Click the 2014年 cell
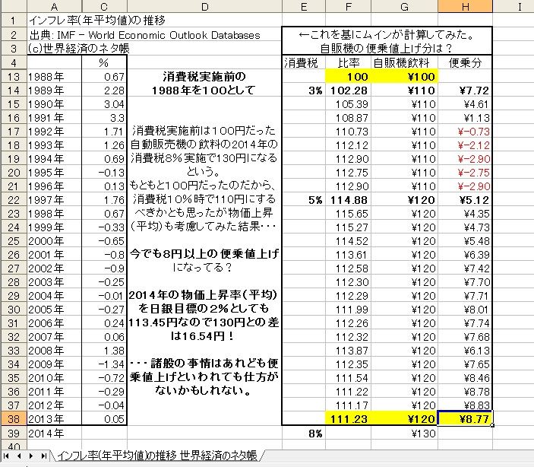 coord(54,434)
